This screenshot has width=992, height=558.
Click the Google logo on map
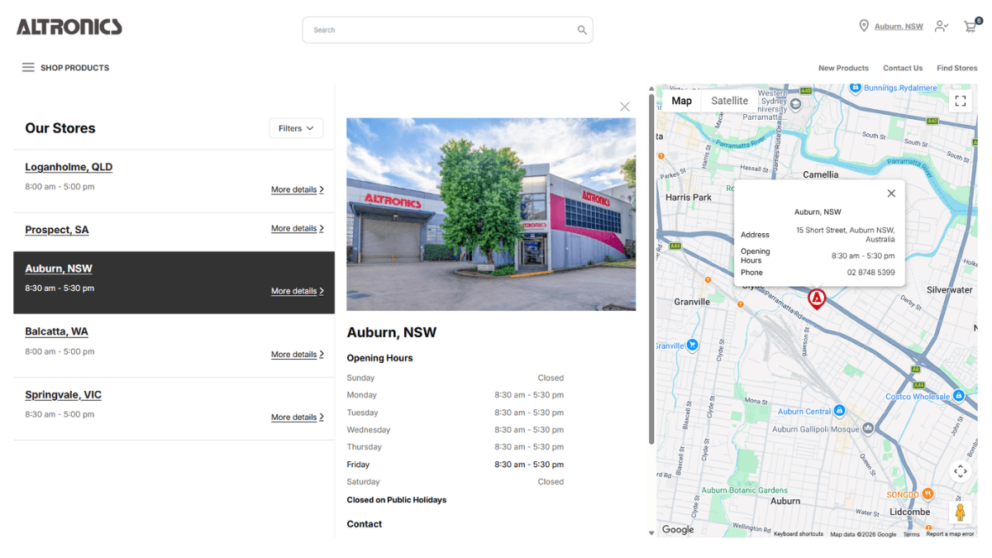678,530
